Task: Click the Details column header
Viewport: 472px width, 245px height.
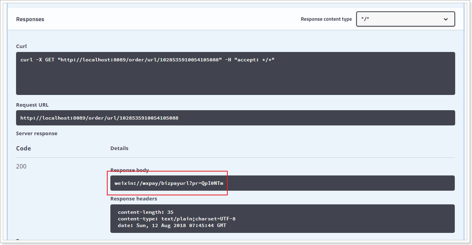Action: [x=119, y=148]
